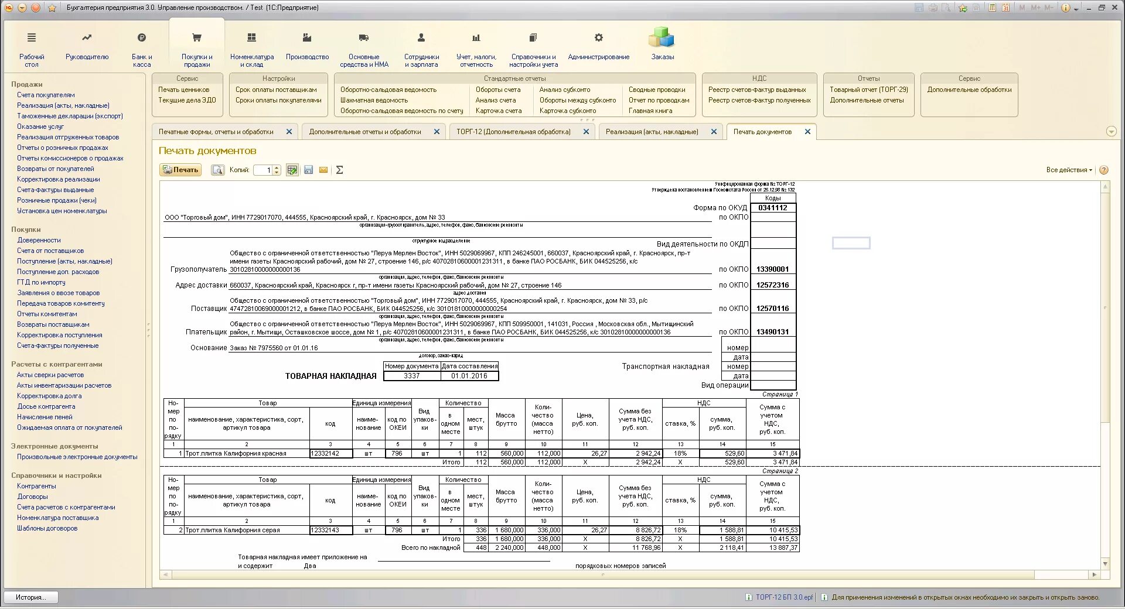This screenshot has width=1125, height=609.
Task: Open the Руководителю section icon
Action: click(x=87, y=37)
